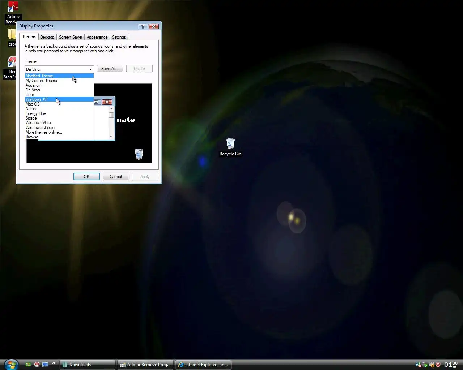Select the Space theme
The width and height of the screenshot is (463, 370).
59,118
